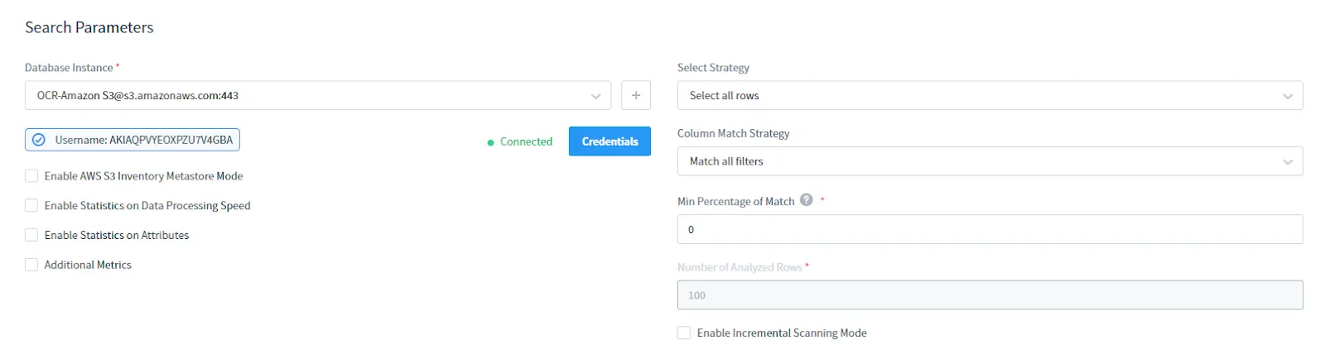Click the help icon beside Min Percentage of Match
This screenshot has width=1325, height=359.
point(807,200)
